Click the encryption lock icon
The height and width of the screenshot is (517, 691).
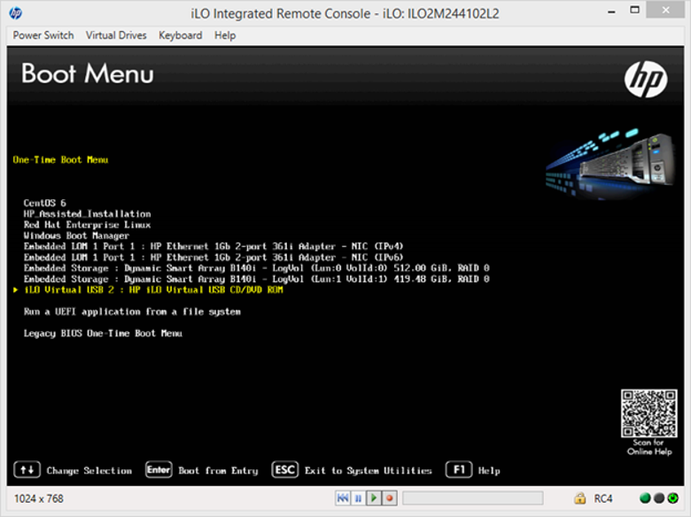tap(580, 498)
